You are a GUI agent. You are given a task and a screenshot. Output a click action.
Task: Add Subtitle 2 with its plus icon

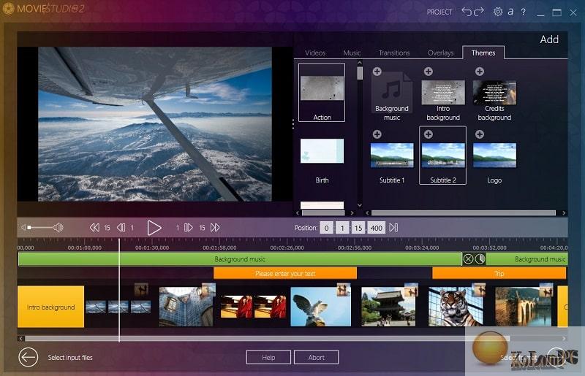[x=429, y=134]
